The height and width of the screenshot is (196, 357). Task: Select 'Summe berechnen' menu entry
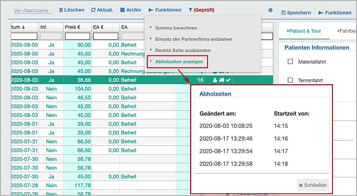[x=176, y=28]
